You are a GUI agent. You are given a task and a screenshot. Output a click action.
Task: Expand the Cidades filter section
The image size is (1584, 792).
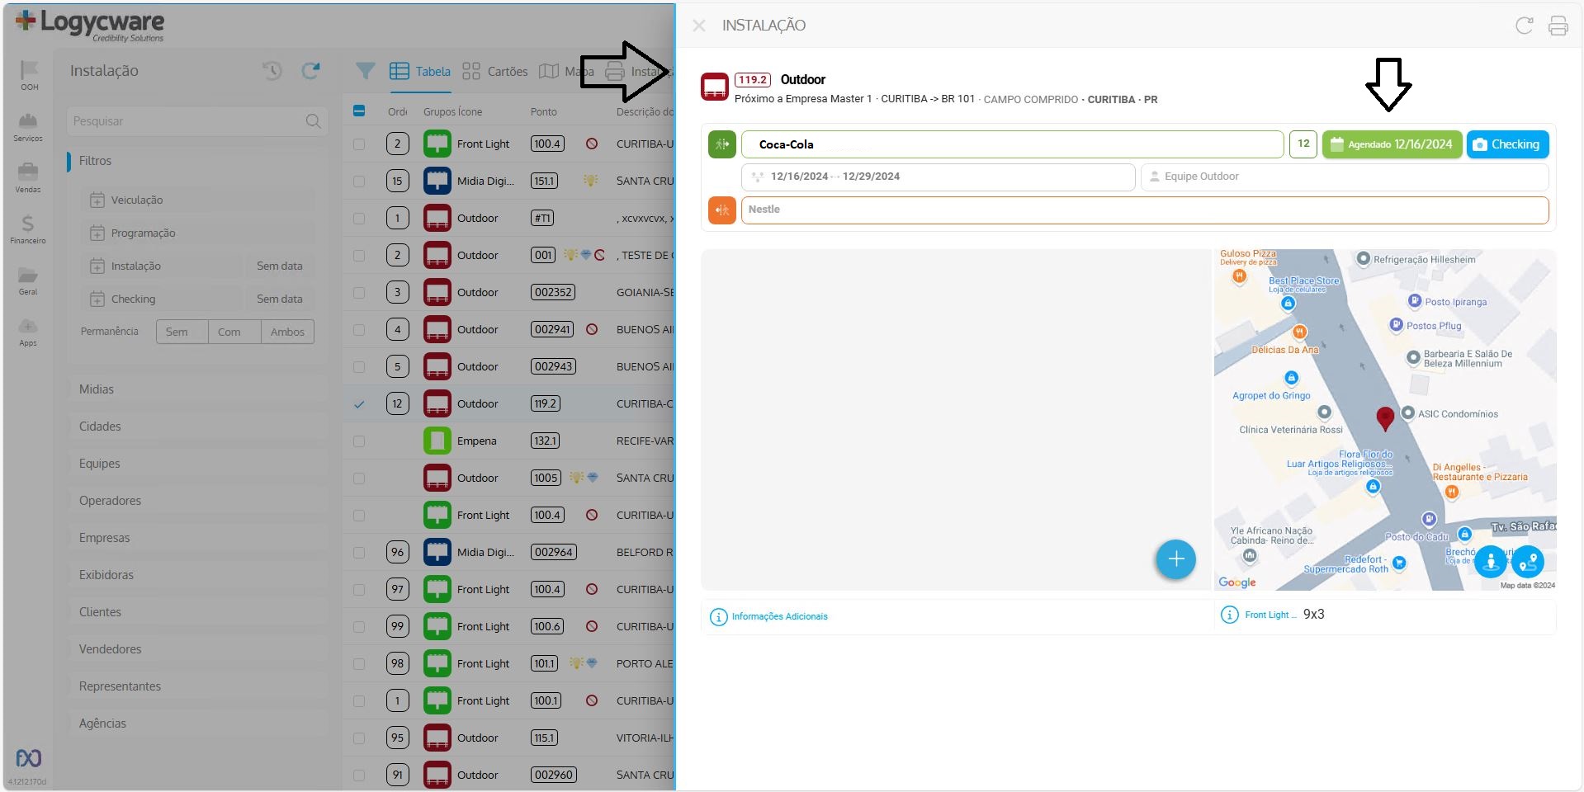coord(198,427)
